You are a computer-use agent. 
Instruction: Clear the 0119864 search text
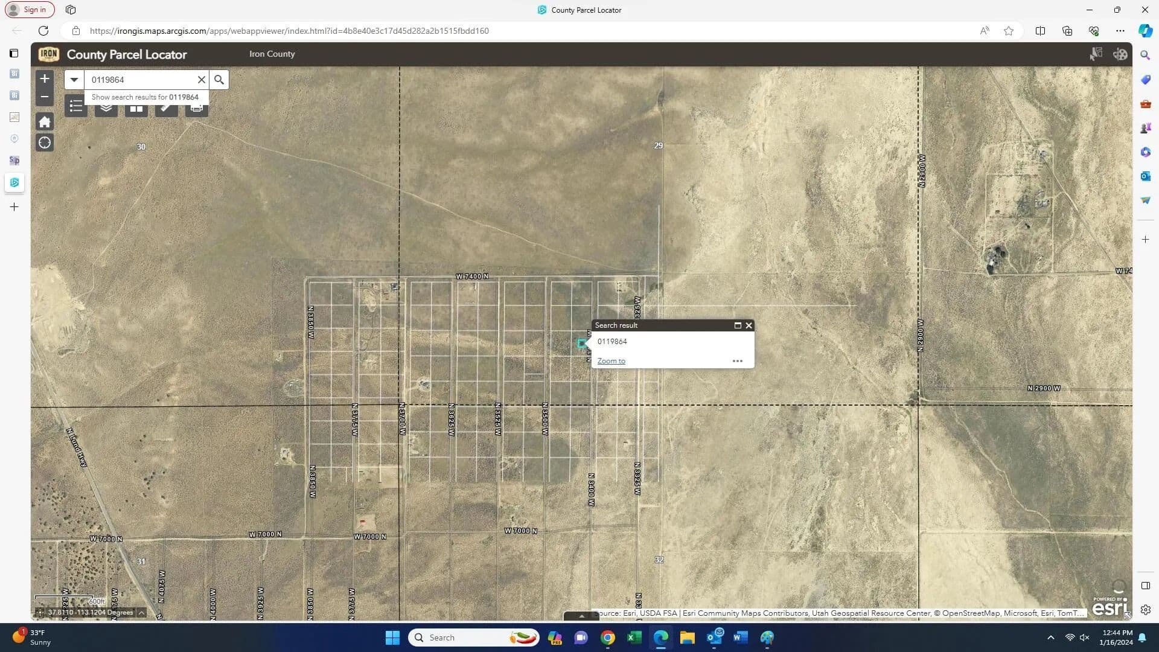coord(202,80)
